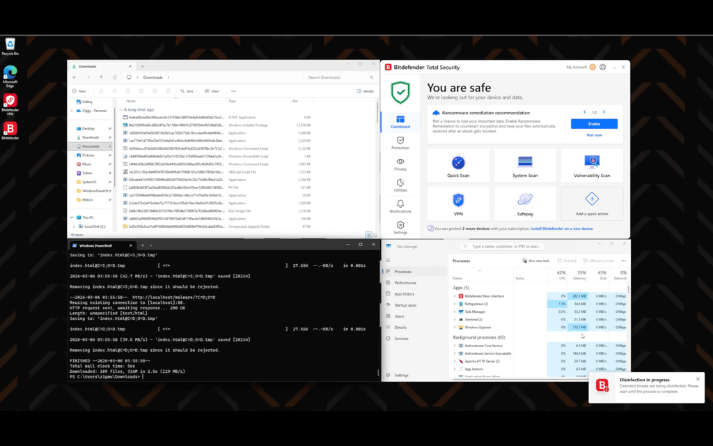
Task: Open Privacy section in Bitdefender sidebar
Action: click(x=400, y=164)
